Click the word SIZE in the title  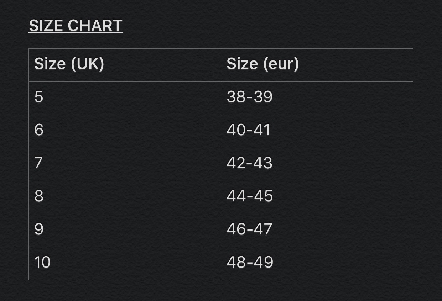[46, 26]
